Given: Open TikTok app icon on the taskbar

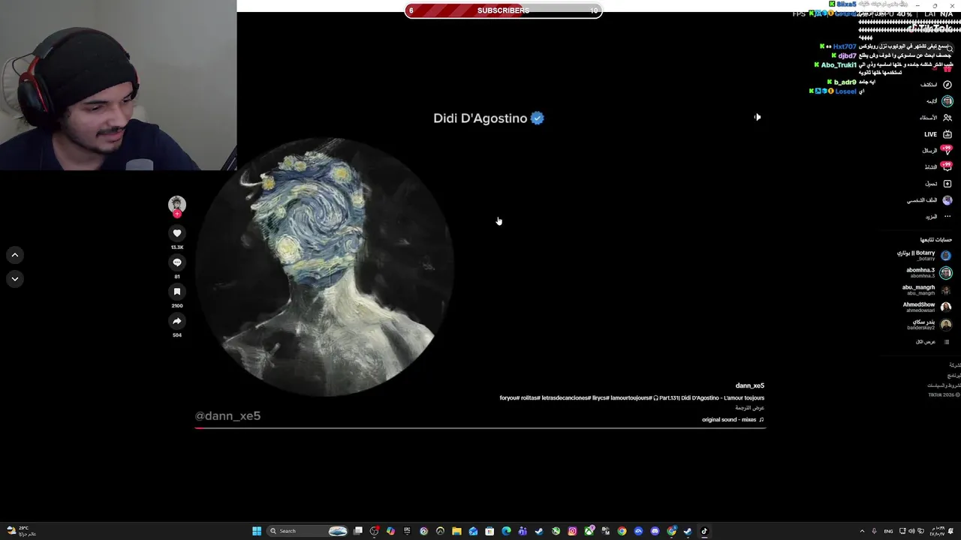Looking at the screenshot, I should (704, 531).
